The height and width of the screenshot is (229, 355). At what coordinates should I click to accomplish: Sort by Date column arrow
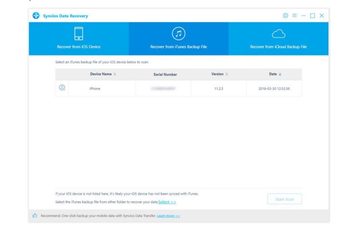tap(280, 74)
